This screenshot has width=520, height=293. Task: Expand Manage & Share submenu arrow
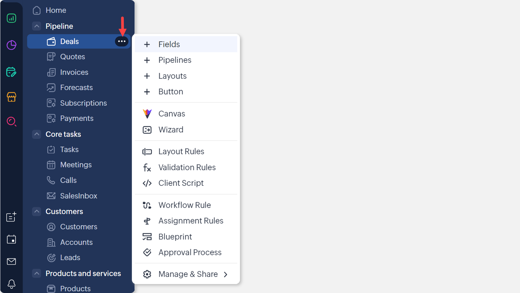pyautogui.click(x=225, y=275)
